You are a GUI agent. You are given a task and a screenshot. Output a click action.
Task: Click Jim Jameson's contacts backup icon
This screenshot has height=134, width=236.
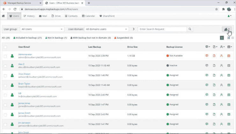click(x=221, y=124)
